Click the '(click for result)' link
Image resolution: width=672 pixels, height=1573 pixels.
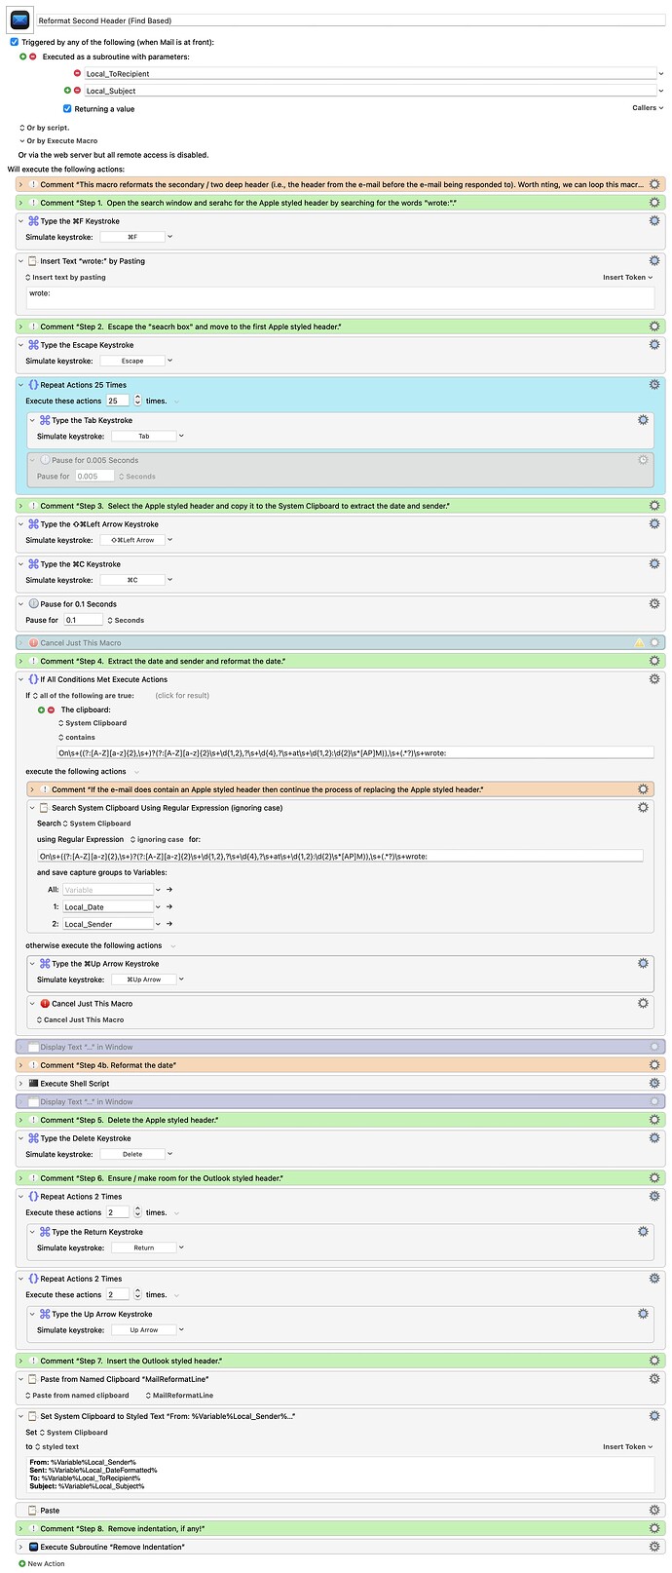tap(182, 696)
